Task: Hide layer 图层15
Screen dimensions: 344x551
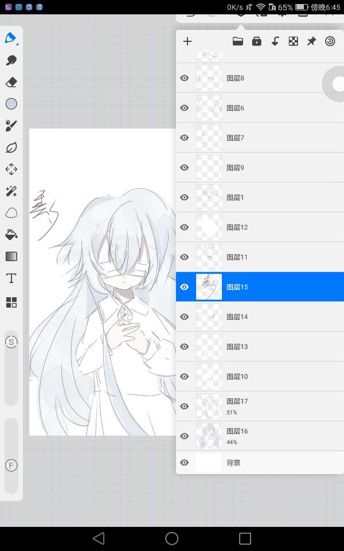Action: pyautogui.click(x=184, y=287)
